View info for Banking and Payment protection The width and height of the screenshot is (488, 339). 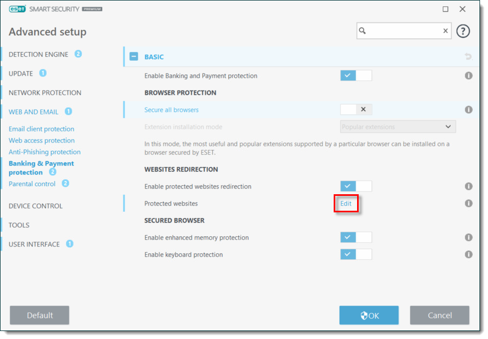[x=469, y=76]
